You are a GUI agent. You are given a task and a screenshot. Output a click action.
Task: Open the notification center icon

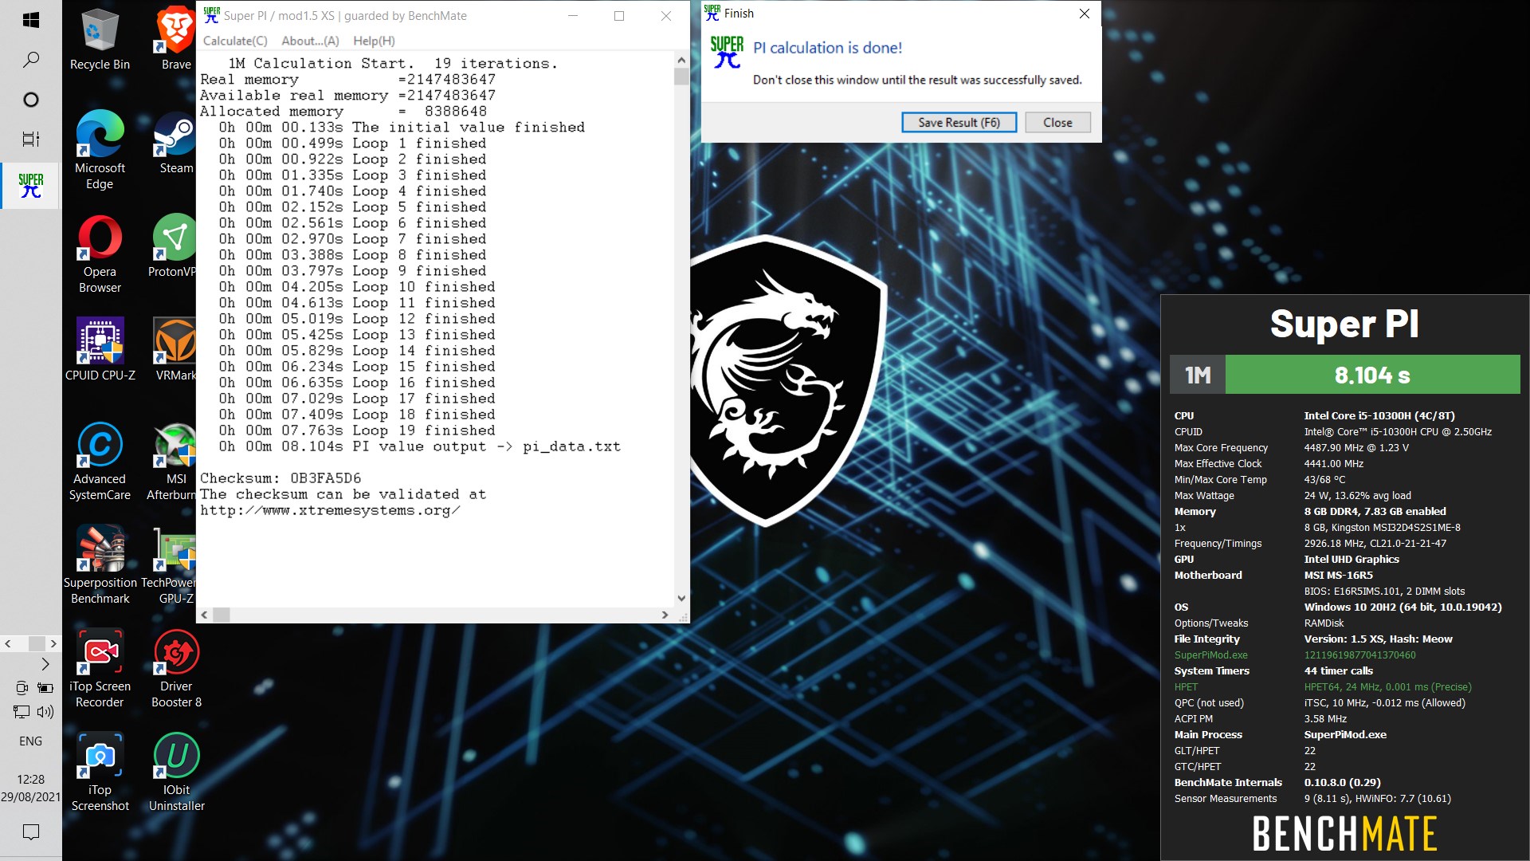(30, 832)
